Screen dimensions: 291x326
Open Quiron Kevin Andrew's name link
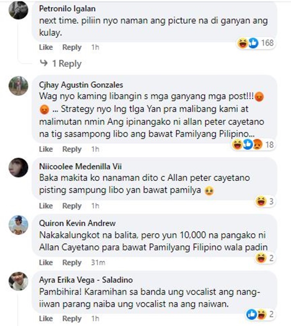tap(77, 223)
